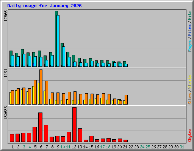Viewport: 194px width, 151px height.
Task: Click the Pages legend label
Action: [x=190, y=46]
